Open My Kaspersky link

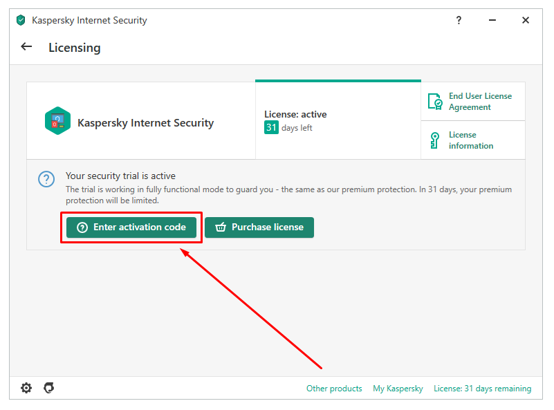point(398,389)
